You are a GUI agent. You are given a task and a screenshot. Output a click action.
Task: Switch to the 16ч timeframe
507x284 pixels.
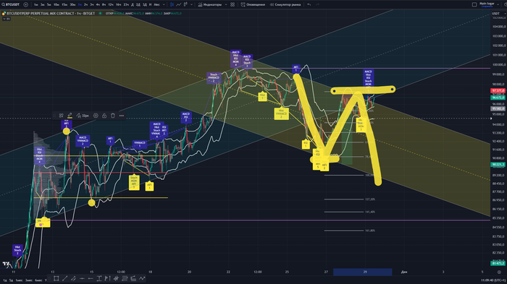pyautogui.click(x=118, y=4)
